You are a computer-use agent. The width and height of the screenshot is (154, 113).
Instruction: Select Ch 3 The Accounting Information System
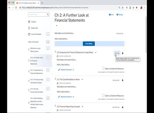pyautogui.click(x=37, y=81)
